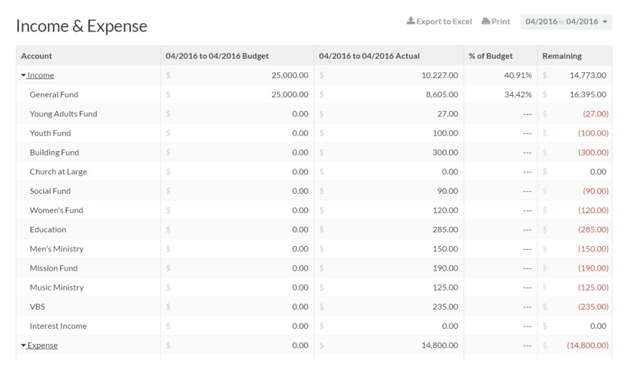Click the Mission Fund actual 190.00

(445, 268)
